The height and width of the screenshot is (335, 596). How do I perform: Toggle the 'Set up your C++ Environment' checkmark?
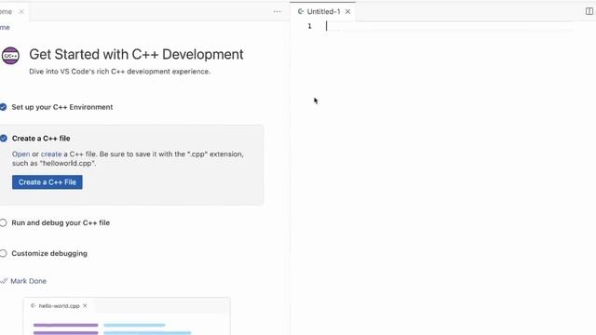[3, 107]
